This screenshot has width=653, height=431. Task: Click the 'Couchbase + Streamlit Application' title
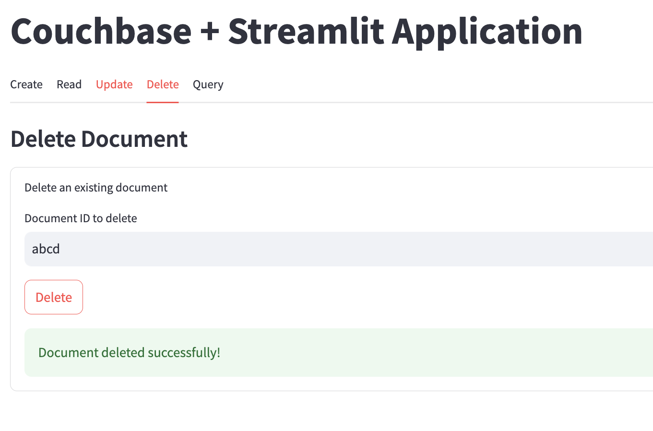[x=297, y=31]
